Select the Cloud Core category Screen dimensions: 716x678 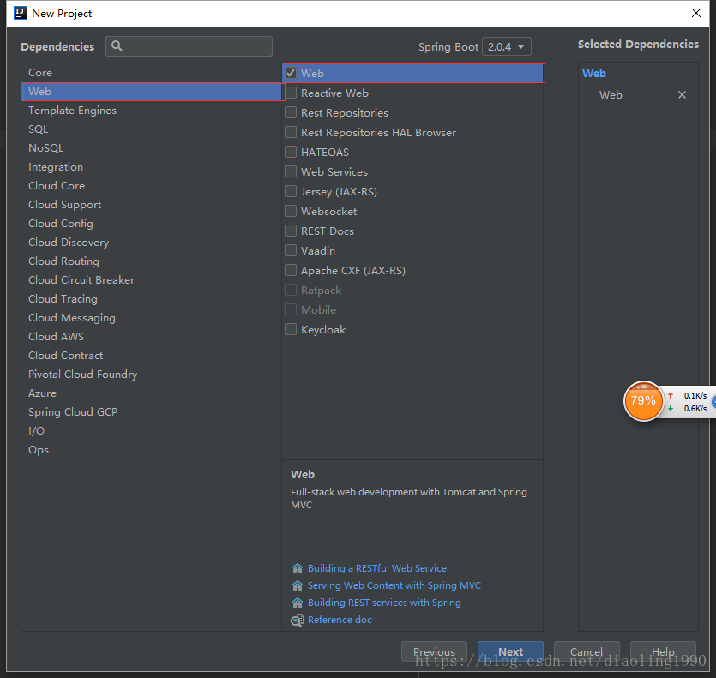click(151, 186)
